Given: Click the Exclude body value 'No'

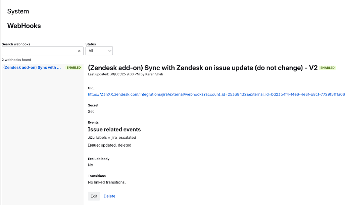Looking at the screenshot, I should click(x=91, y=165).
